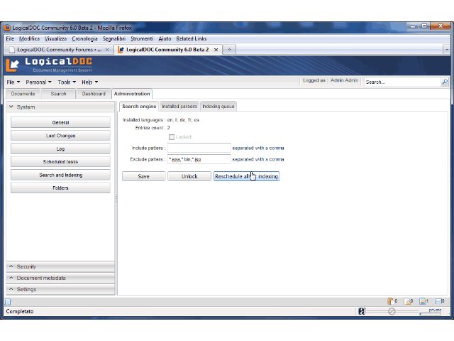
Task: Click the 'Completato' status text
Action: pyautogui.click(x=20, y=311)
